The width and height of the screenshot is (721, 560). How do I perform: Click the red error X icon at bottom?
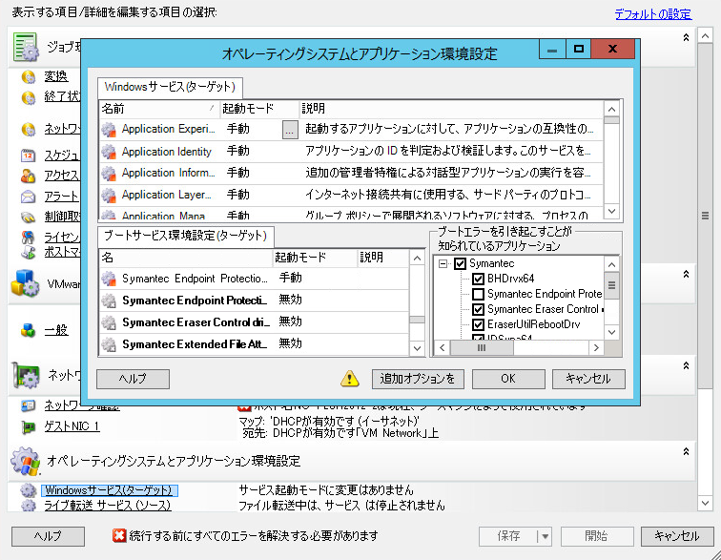tap(119, 535)
